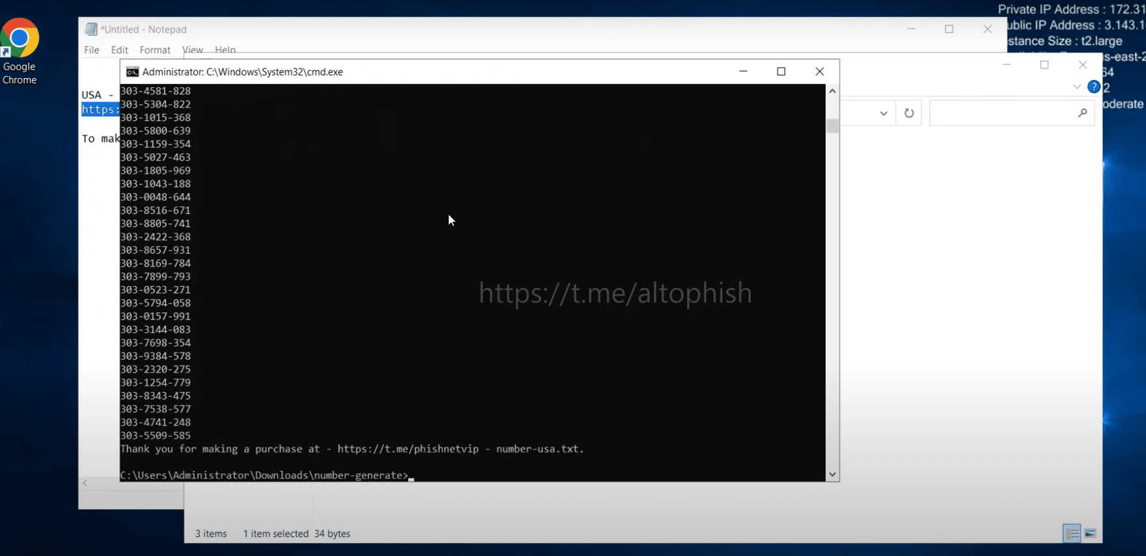Click number 303-5304-822 in cmd output

[156, 104]
